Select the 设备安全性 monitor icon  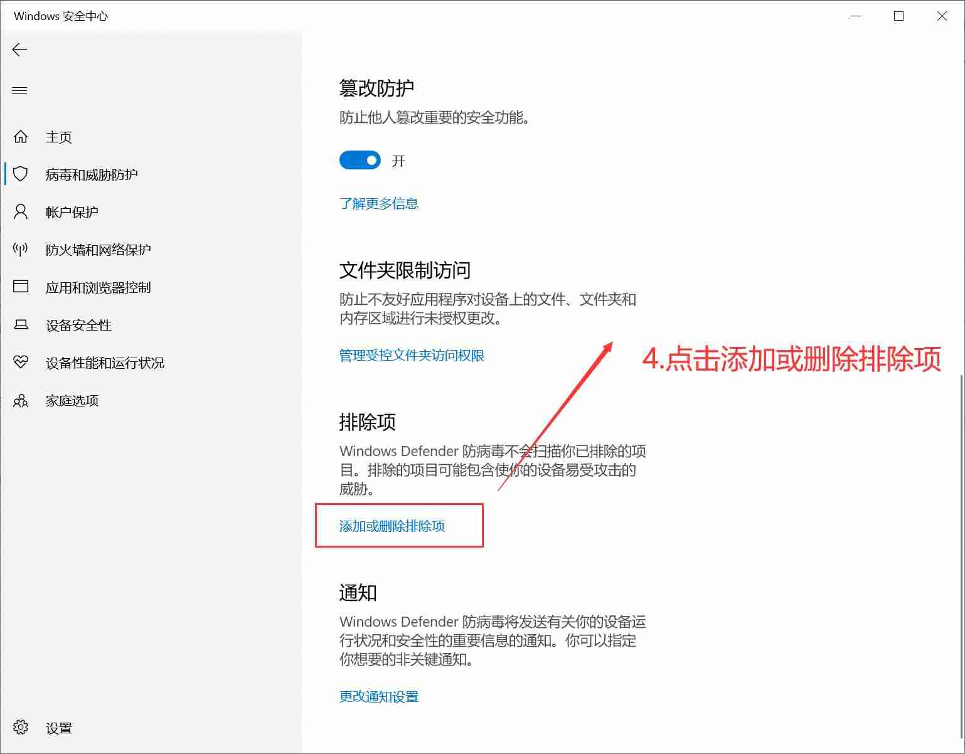pos(19,324)
